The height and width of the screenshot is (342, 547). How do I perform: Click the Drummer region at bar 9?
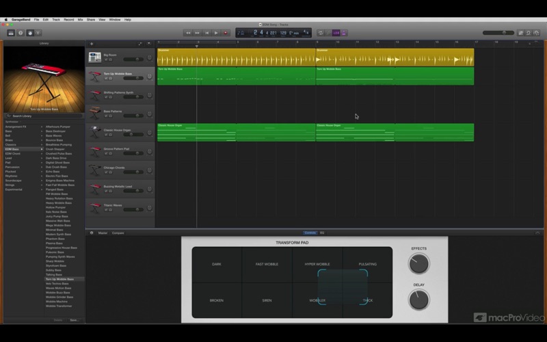click(395, 57)
